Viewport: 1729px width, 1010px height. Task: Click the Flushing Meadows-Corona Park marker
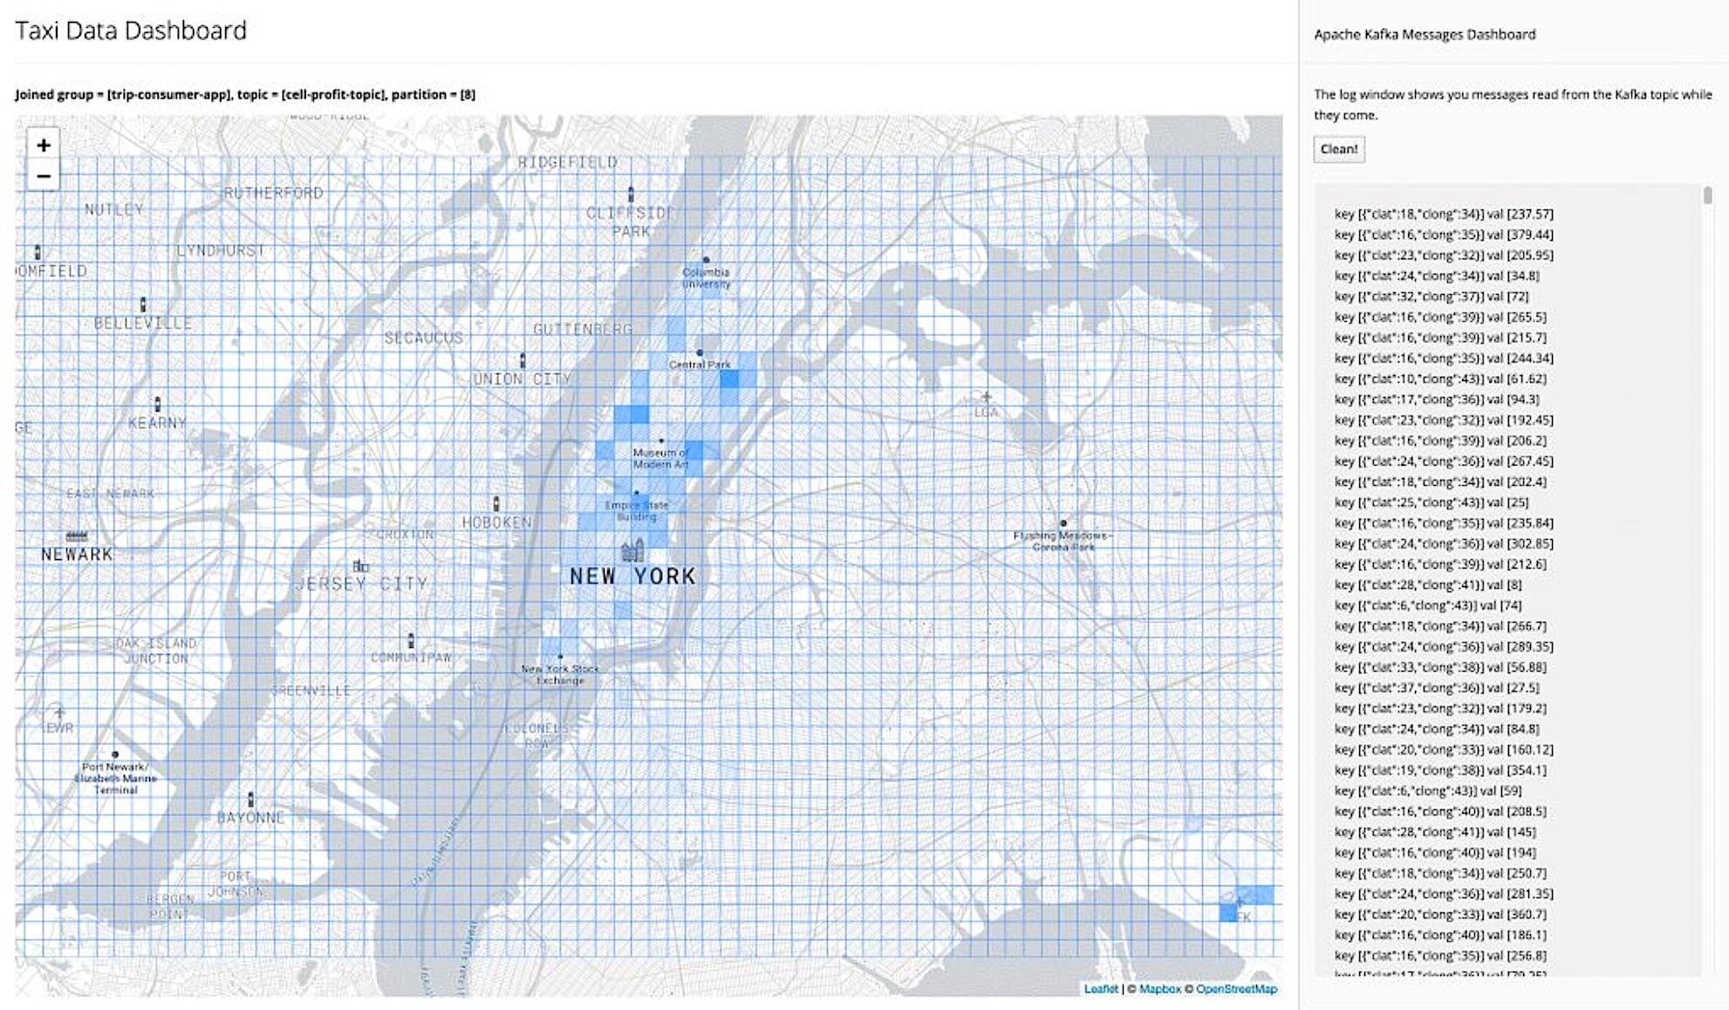point(1063,523)
